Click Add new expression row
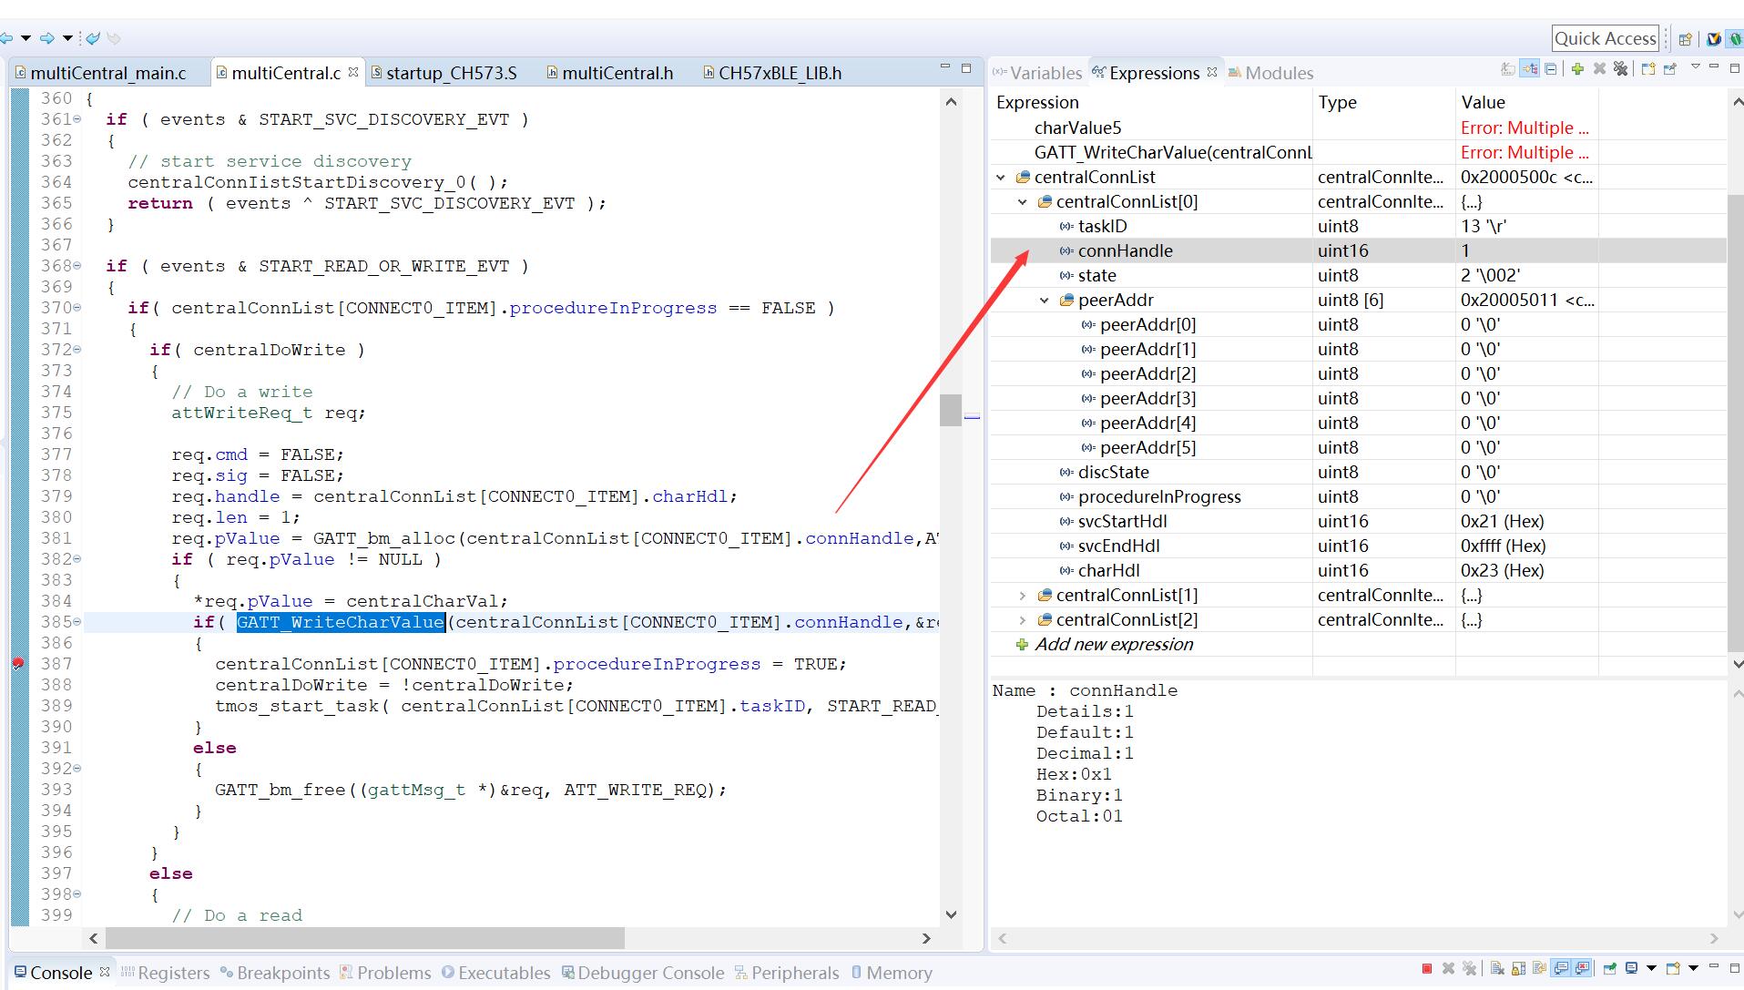Viewport: 1744px width, 990px height. pyautogui.click(x=1113, y=645)
